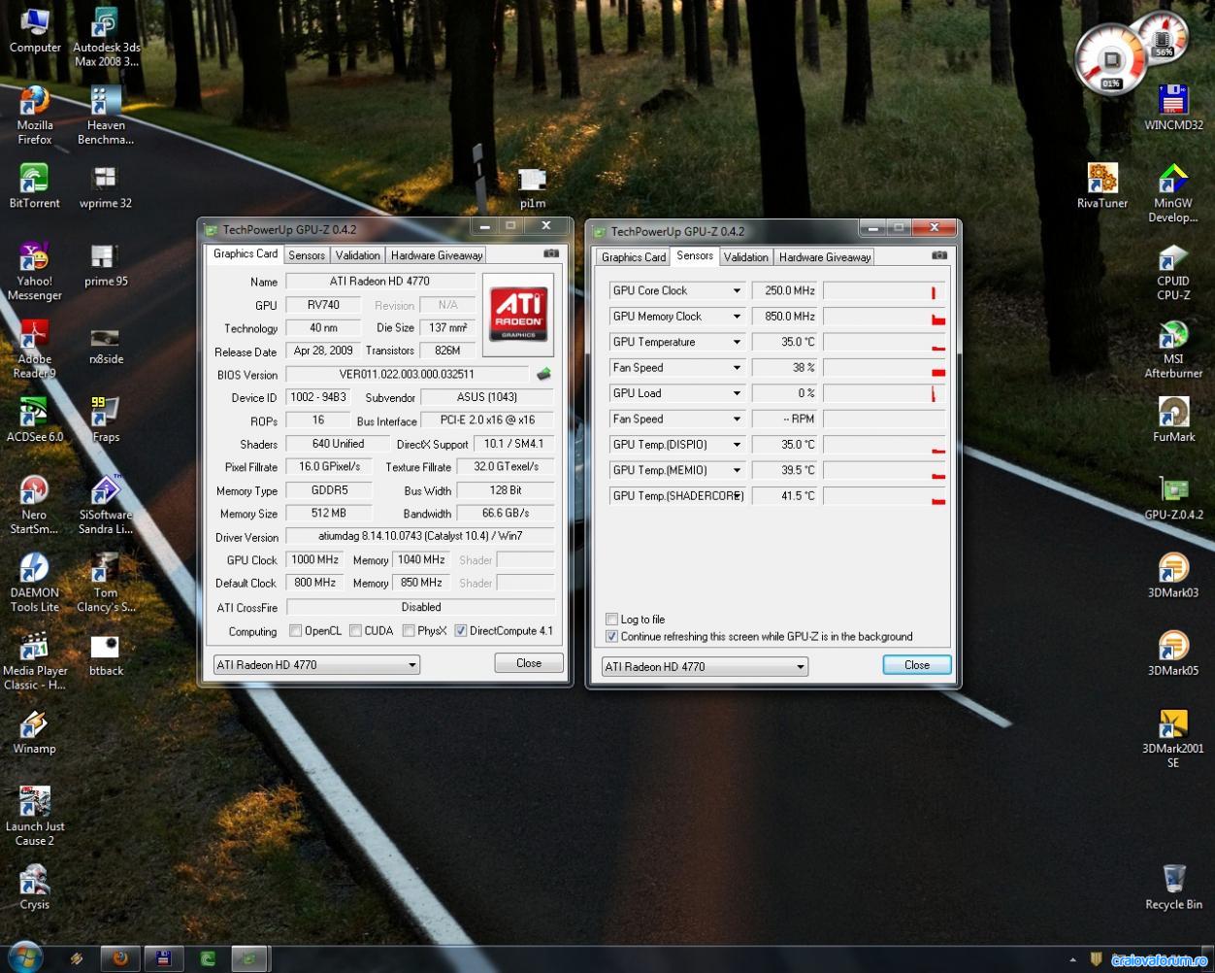Switch to Validation tab in left GPU-Z window
The image size is (1215, 973).
[358, 255]
